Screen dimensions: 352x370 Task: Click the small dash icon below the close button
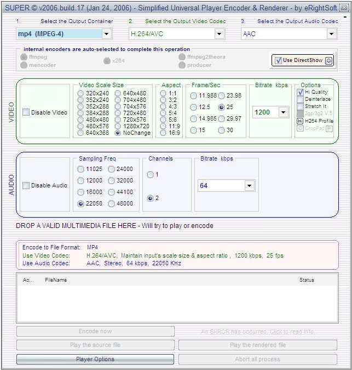(x=345, y=17)
